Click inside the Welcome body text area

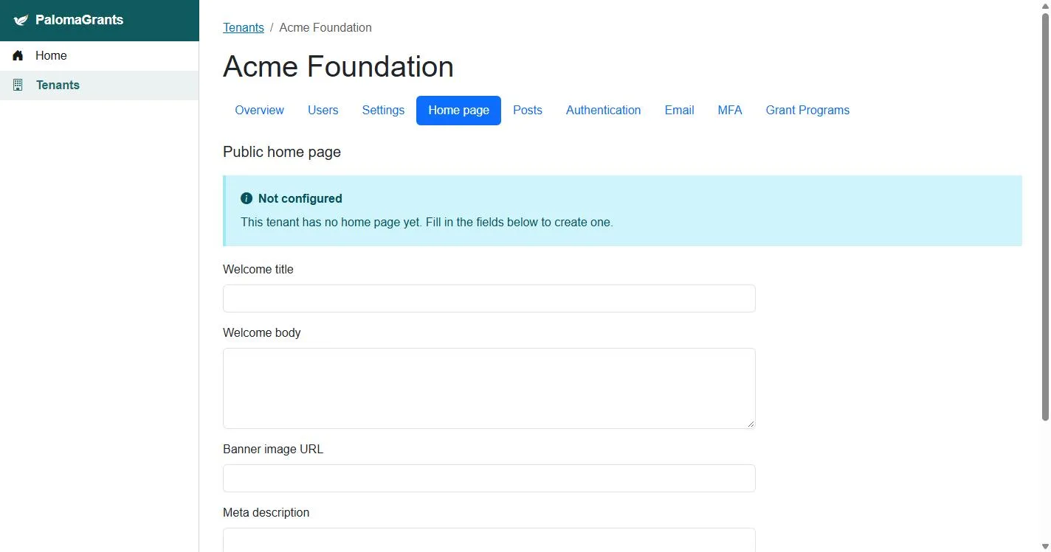[x=489, y=388]
